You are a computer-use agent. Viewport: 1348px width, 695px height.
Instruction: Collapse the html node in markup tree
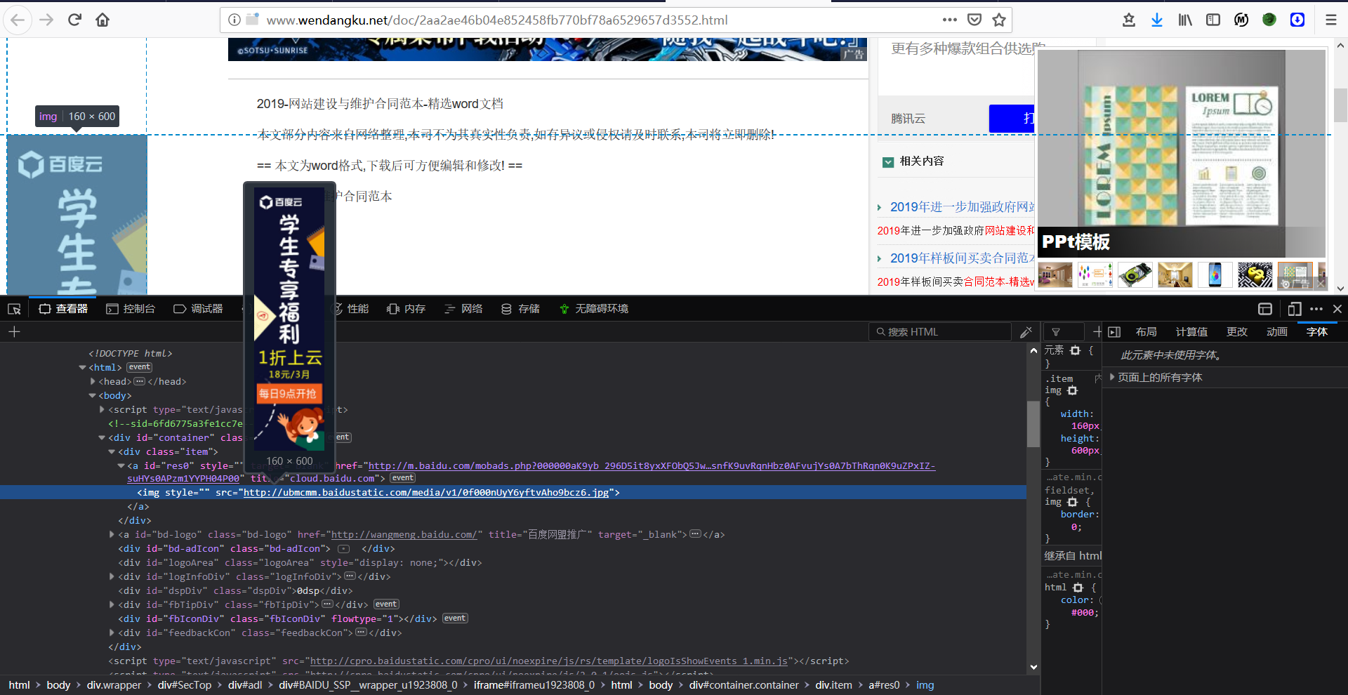[x=83, y=367]
